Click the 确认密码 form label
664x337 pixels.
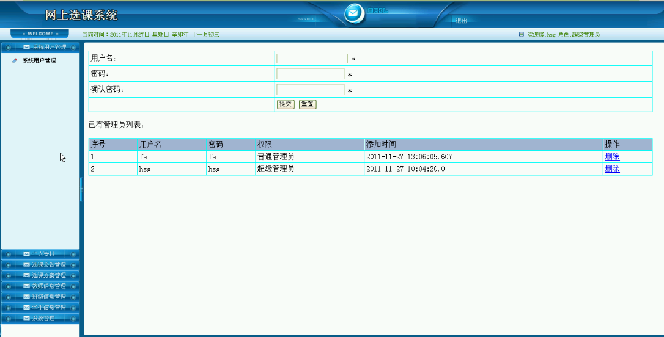click(x=107, y=90)
